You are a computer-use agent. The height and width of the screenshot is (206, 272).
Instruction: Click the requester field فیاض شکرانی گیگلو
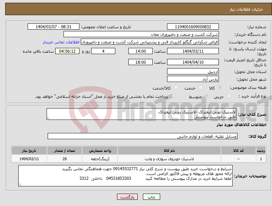(150, 42)
